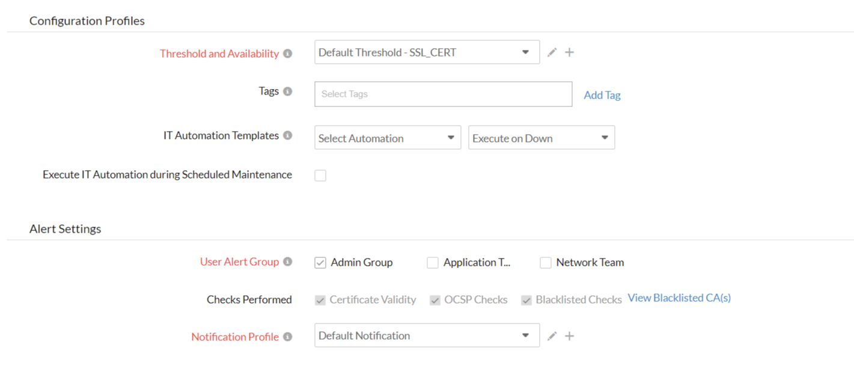Open View Blacklisted CA(s) link
The width and height of the screenshot is (854, 380).
click(x=679, y=298)
